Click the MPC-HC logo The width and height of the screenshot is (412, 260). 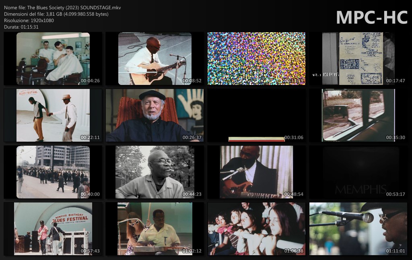click(371, 17)
